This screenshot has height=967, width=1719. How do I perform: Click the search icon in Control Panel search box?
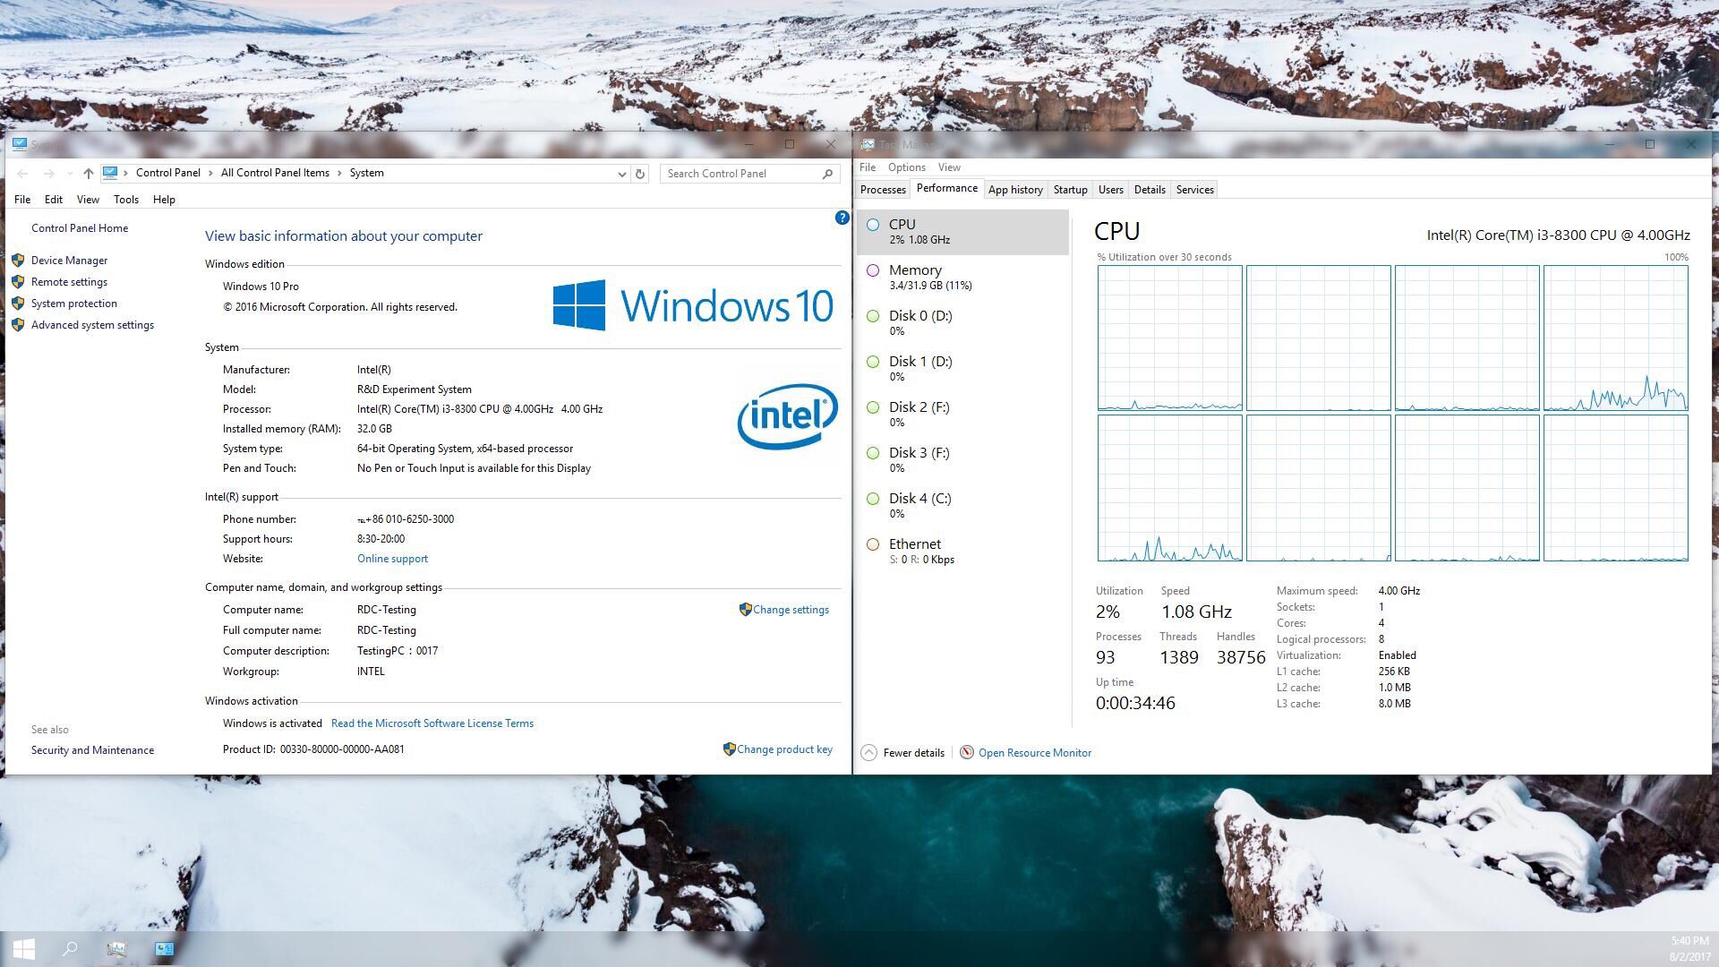(827, 174)
